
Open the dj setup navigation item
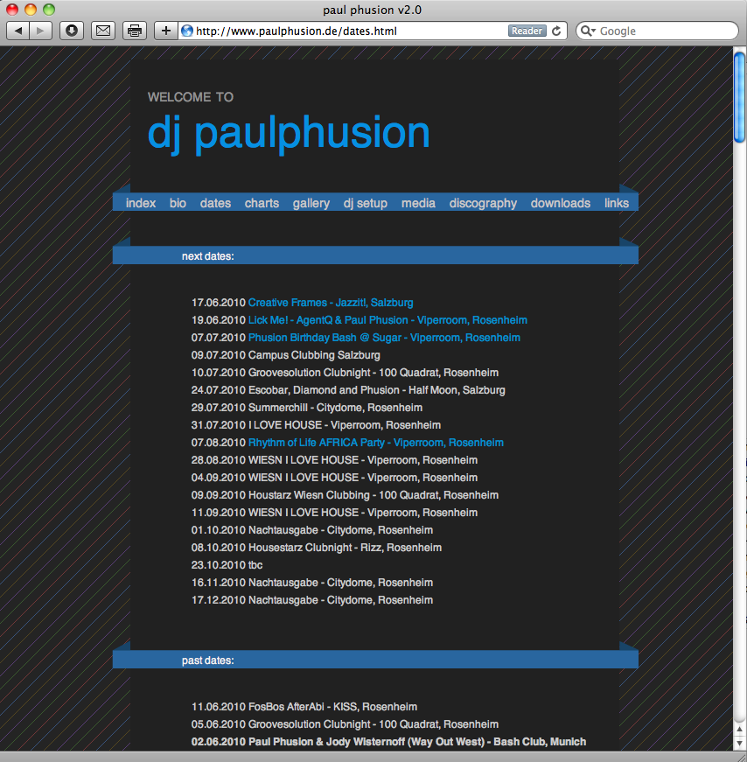point(366,203)
